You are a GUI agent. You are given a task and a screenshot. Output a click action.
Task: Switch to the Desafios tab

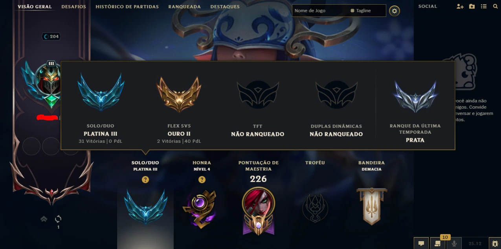pyautogui.click(x=73, y=7)
